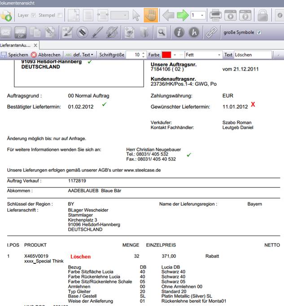Go to next page with green arrow
The height and width of the screenshot is (306, 284).
[x=183, y=15]
